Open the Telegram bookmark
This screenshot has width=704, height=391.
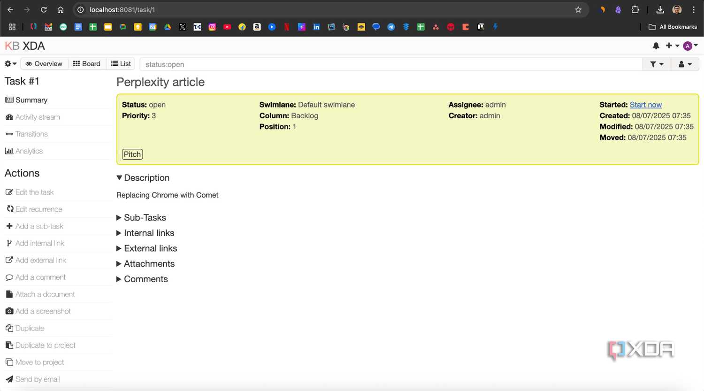click(x=391, y=27)
